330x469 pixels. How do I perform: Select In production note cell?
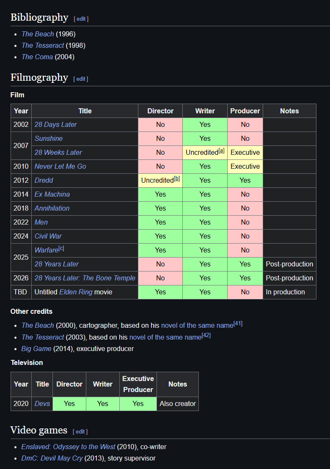(289, 292)
